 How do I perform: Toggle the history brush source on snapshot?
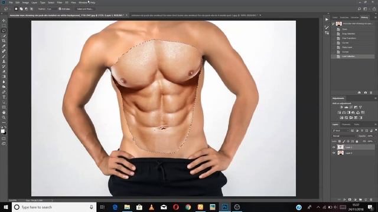click(x=333, y=24)
